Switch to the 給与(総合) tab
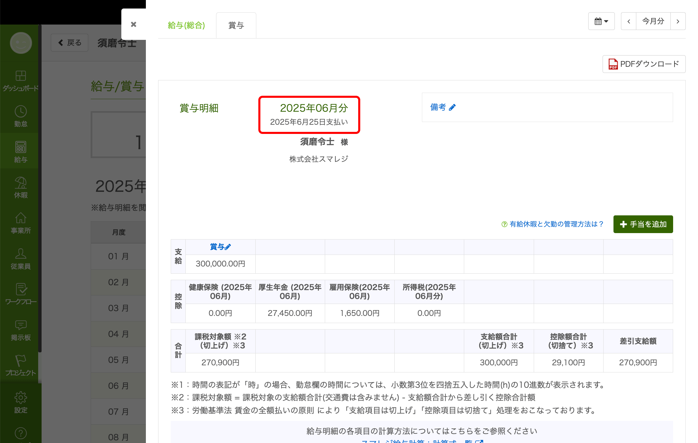Screen dimensions: 698x443 [186, 25]
